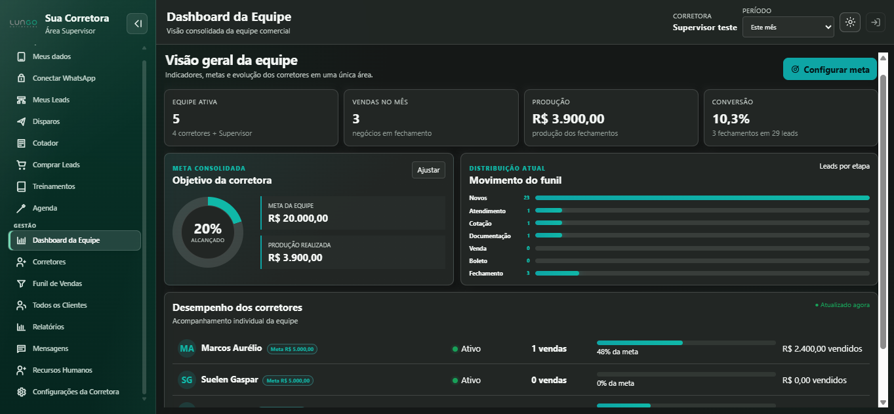Screen dimensions: 894x414
Task: Click the Configurações da Corretora gear icon
Action: click(x=21, y=392)
